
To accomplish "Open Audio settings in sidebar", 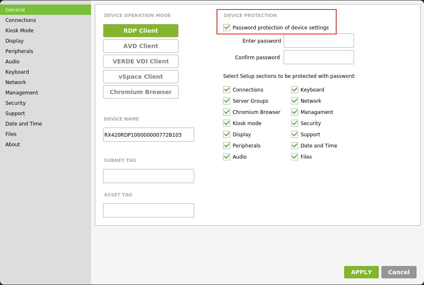I will pos(46,61).
